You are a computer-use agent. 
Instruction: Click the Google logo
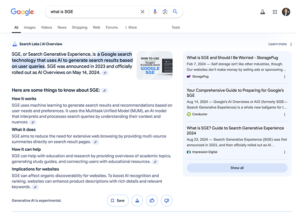point(22,12)
